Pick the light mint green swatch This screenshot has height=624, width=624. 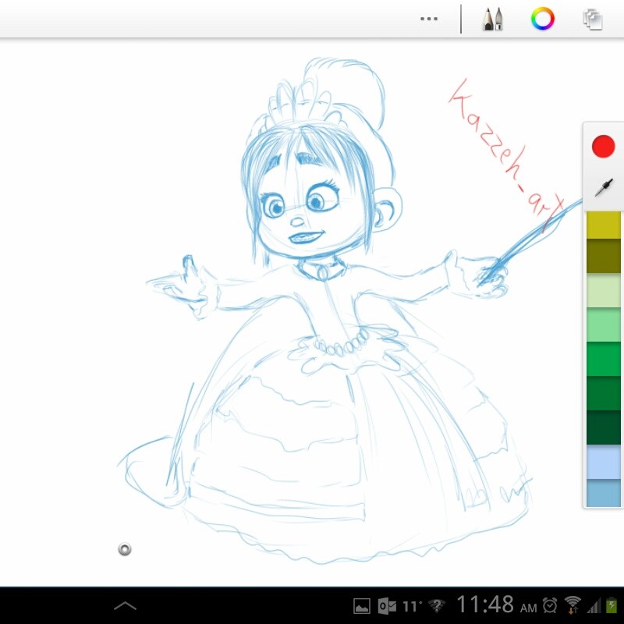pyautogui.click(x=604, y=324)
